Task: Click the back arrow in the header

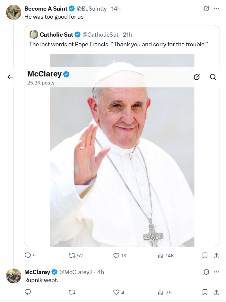Action: (10, 77)
